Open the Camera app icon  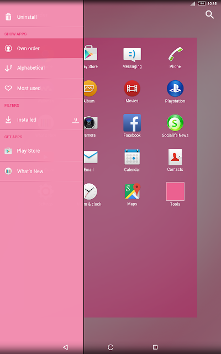[x=91, y=123]
